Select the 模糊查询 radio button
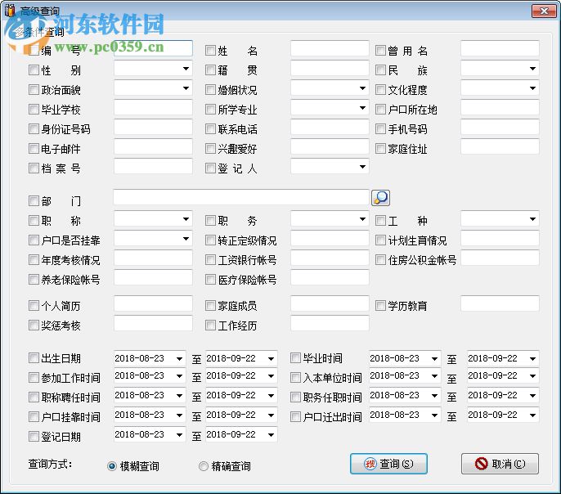Viewport: 561px width, 494px height. pyautogui.click(x=112, y=466)
